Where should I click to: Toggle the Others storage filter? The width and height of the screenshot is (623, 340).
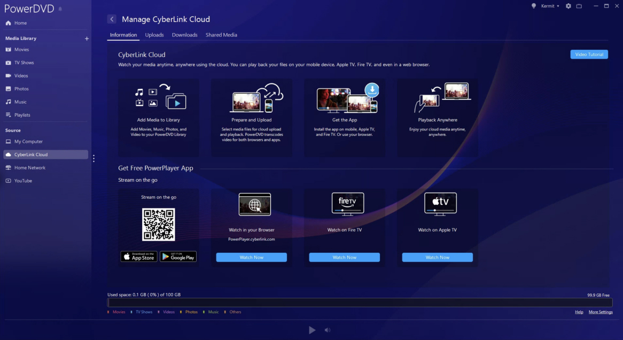[236, 312]
